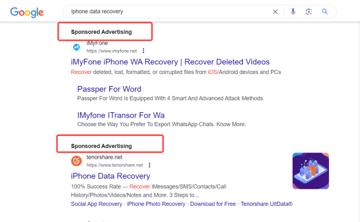Click in the search box text field
Viewport: 360px width, 222px height.
(x=168, y=11)
